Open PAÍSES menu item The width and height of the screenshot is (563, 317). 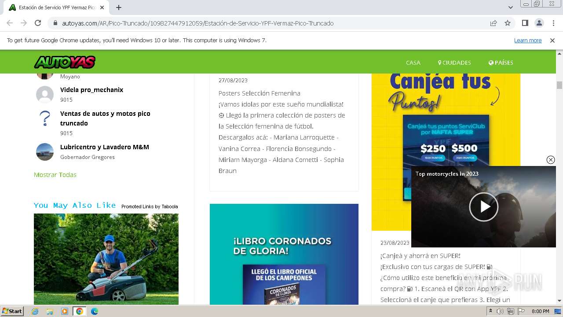pyautogui.click(x=501, y=63)
